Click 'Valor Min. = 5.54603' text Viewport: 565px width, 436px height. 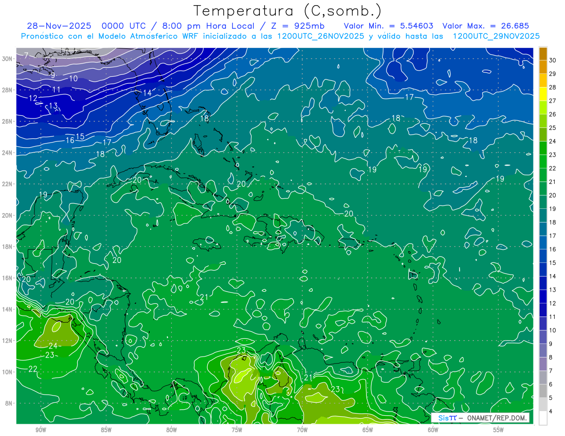pos(389,26)
